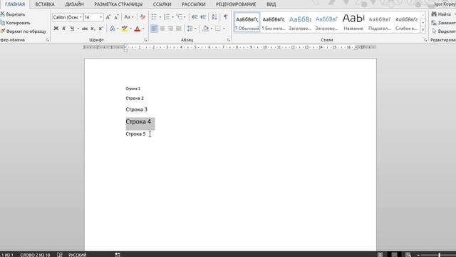Click the line spacing icon
This screenshot has height=257, width=456.
point(190,29)
